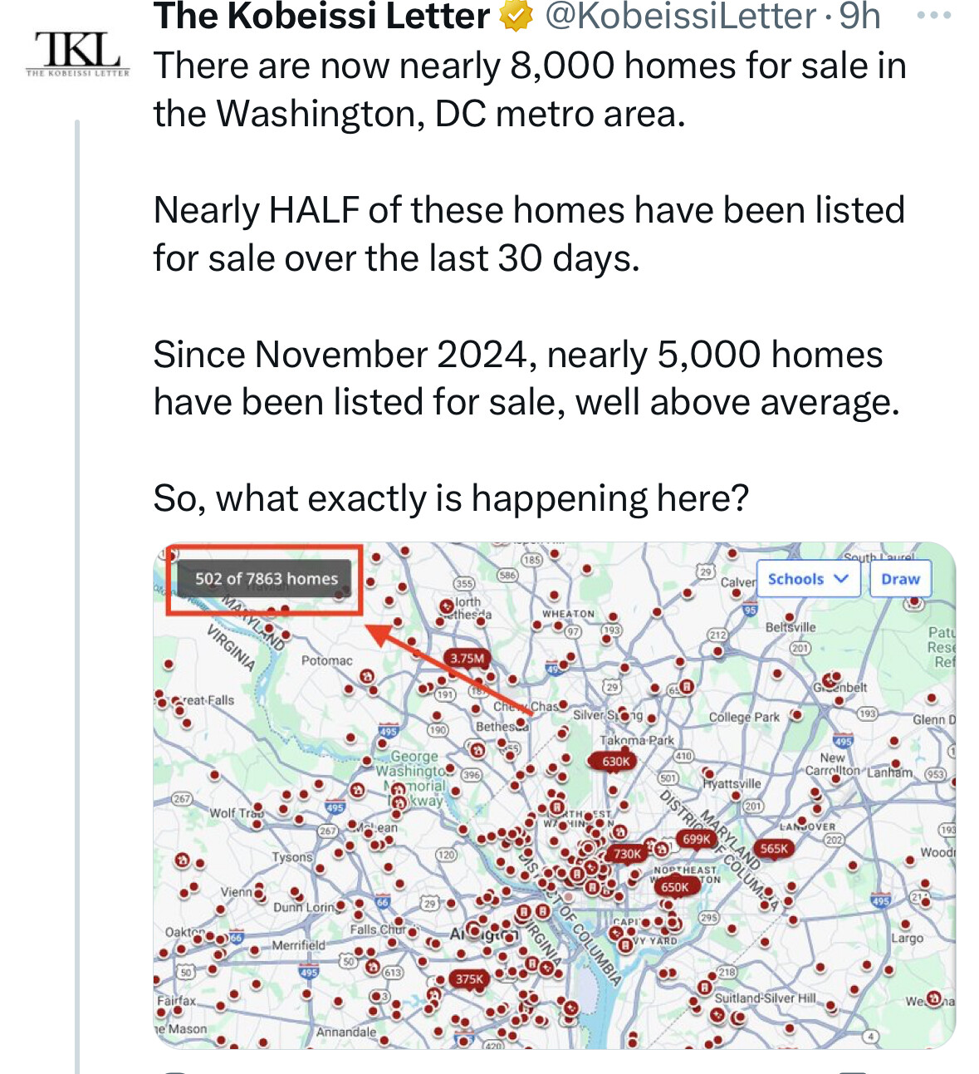Image resolution: width=979 pixels, height=1074 pixels.
Task: Select the 630K price marker near Takoma Park
Action: coord(616,761)
